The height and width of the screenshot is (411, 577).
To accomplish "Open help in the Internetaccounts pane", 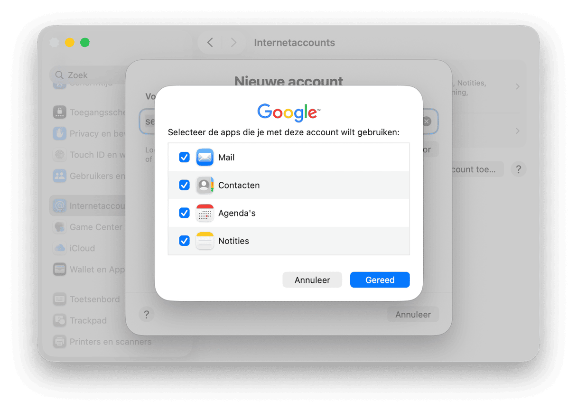I will 518,169.
